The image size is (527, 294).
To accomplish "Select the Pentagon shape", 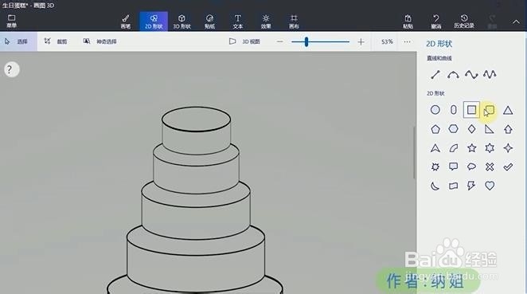I will tap(435, 129).
